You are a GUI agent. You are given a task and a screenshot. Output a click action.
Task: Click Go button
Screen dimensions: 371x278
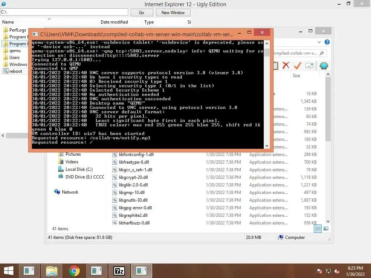142,13
